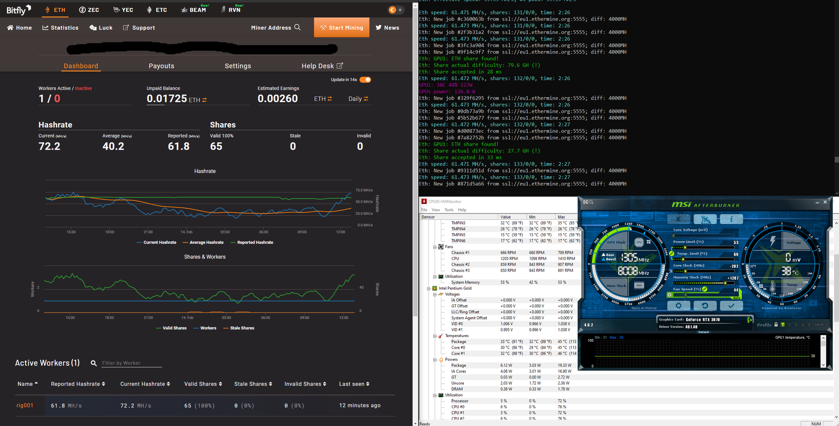
Task: Open MSI Afterburner settings gear button
Action: tap(678, 306)
